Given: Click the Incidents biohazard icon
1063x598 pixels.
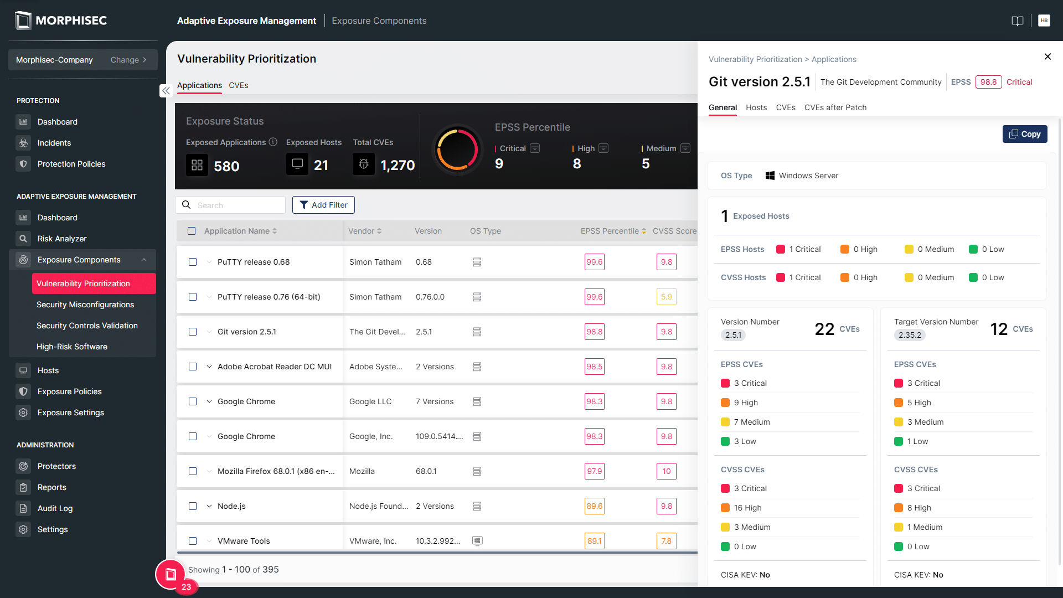Looking at the screenshot, I should tap(23, 143).
